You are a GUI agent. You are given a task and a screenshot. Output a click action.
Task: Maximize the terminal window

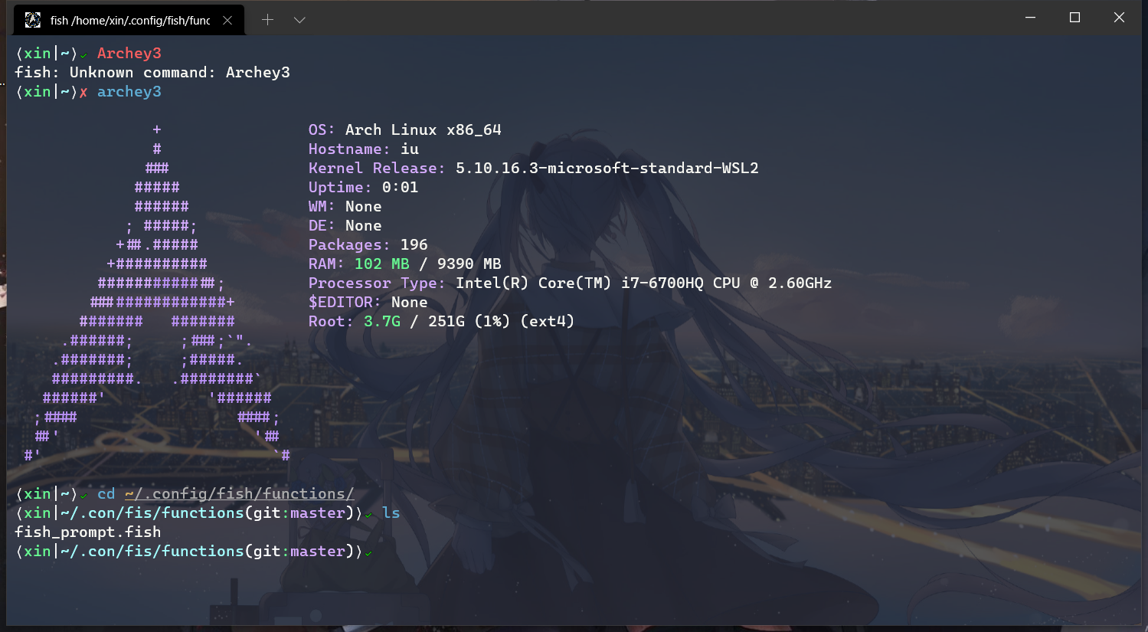coord(1074,18)
